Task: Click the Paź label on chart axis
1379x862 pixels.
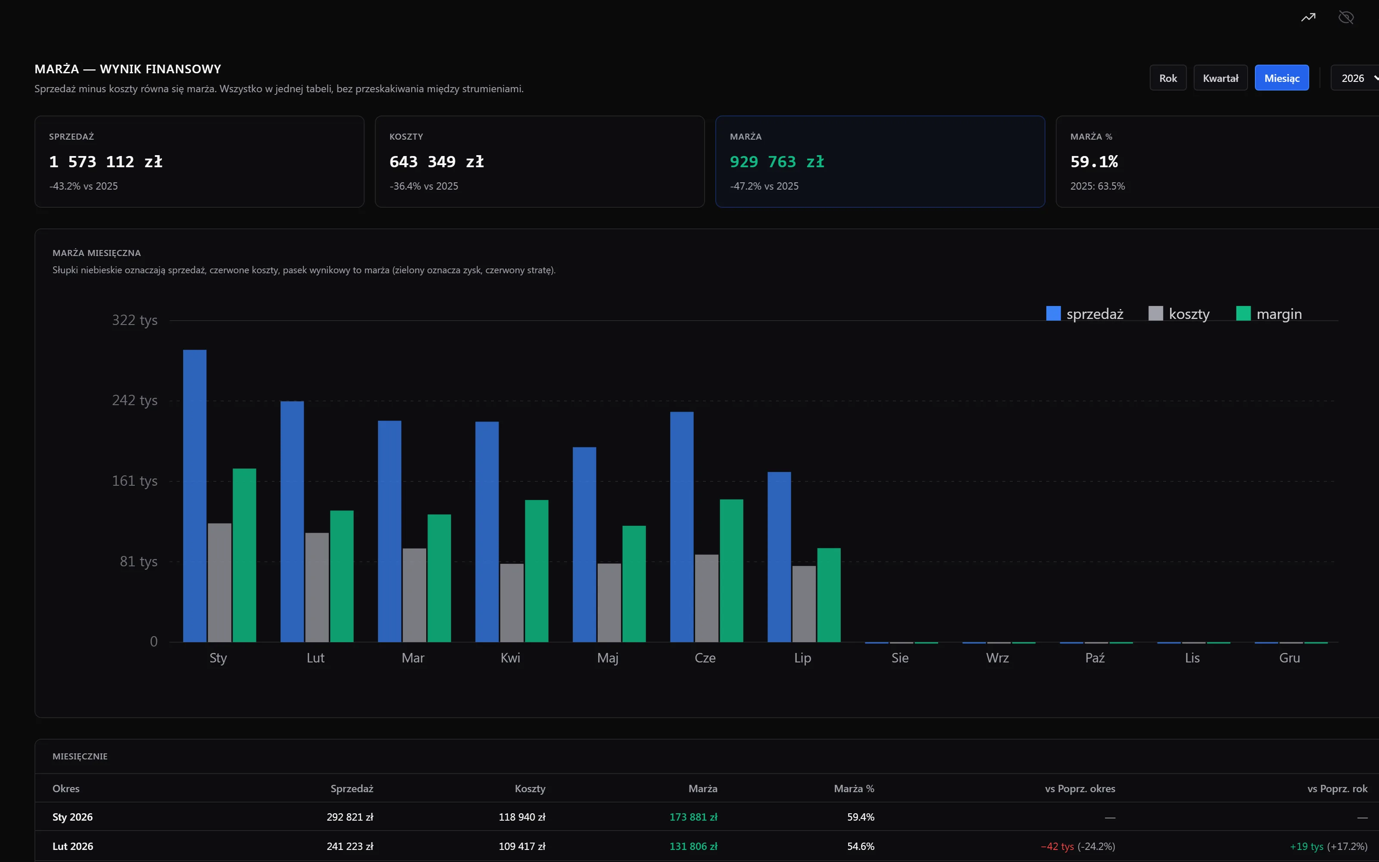Action: click(x=1095, y=658)
